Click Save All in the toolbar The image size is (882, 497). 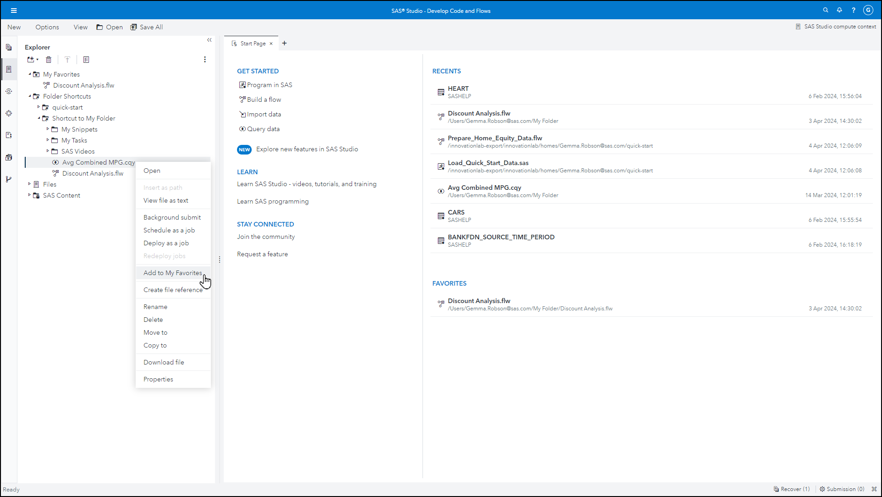pos(146,27)
